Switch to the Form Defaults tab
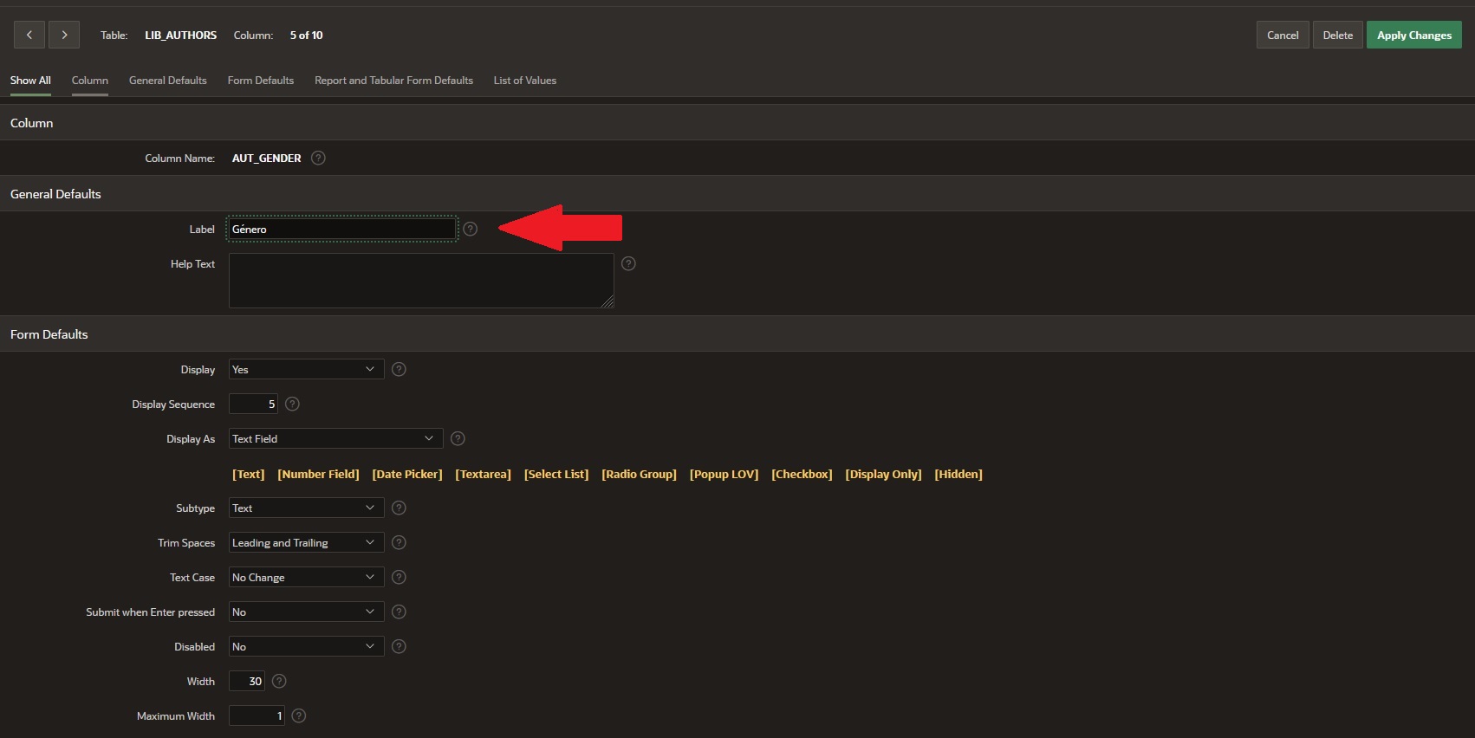Screen dimensions: 1475x738 click(260, 81)
